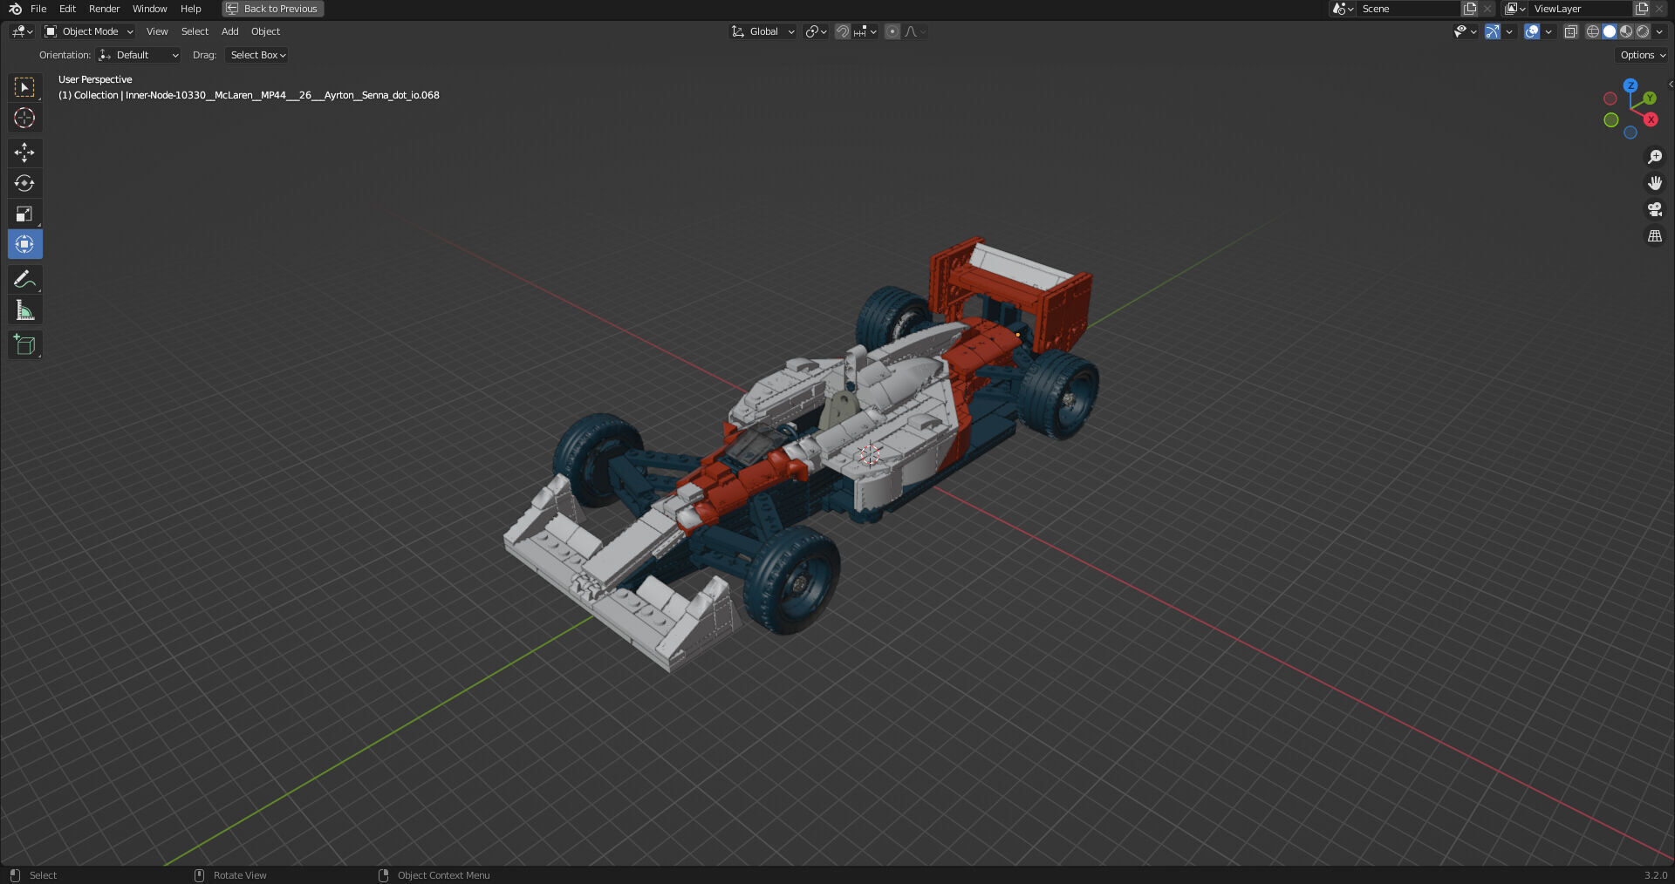Open the view layer browse dropdown
Viewport: 1675px width, 884px height.
(x=1515, y=9)
